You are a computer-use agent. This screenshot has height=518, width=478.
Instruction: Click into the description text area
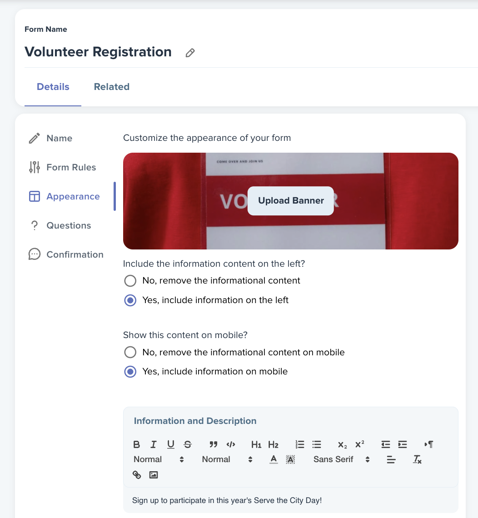(291, 500)
